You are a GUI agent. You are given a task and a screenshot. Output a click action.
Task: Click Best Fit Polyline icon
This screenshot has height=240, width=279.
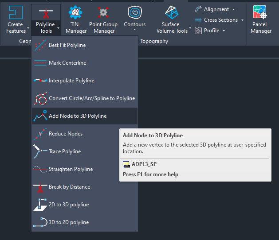[40, 45]
